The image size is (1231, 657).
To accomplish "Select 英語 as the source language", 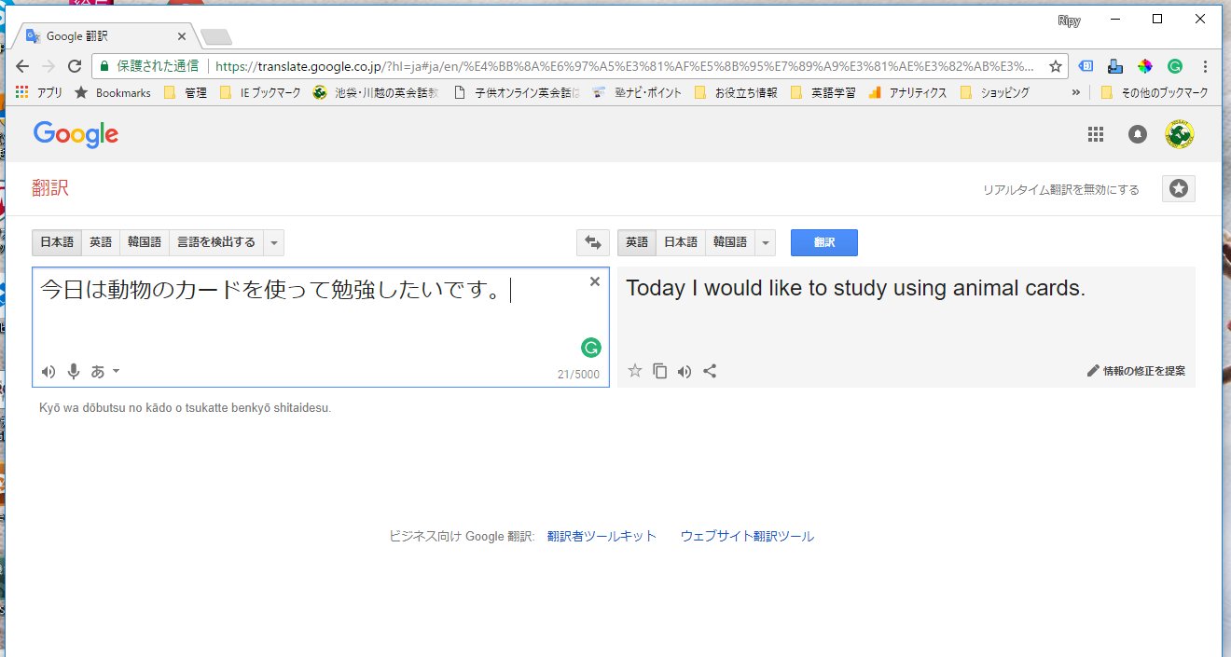I will pos(101,242).
